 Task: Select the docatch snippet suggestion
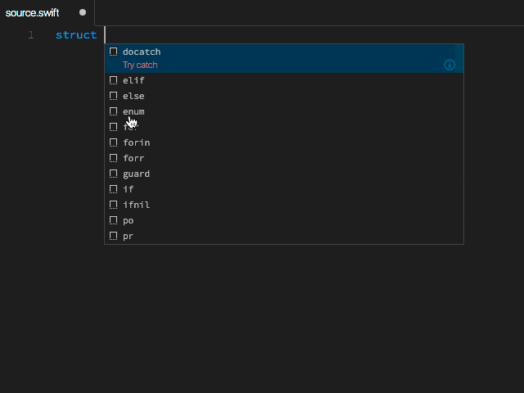point(142,52)
